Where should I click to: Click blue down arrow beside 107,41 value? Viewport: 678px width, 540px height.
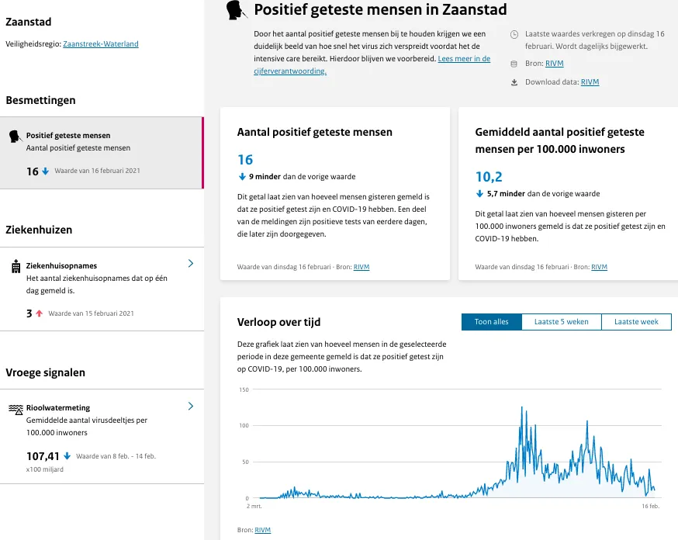(x=67, y=456)
